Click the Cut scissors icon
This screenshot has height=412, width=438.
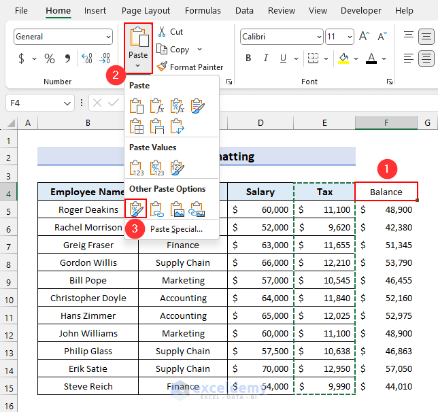click(162, 32)
